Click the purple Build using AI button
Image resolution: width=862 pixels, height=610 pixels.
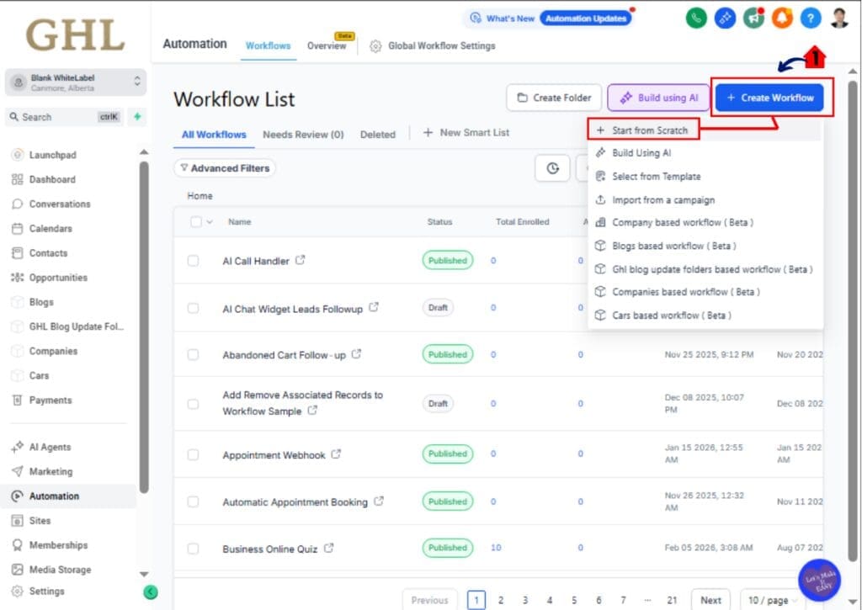[x=658, y=98]
